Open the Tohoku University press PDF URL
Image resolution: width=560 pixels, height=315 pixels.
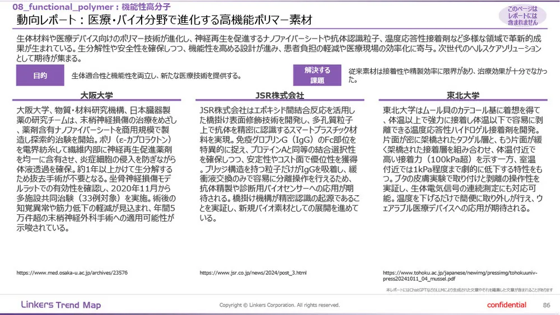click(x=460, y=276)
